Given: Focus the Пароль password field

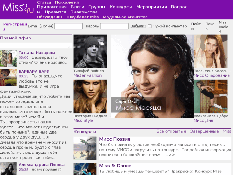Looking at the screenshot, I should coord(114,26).
